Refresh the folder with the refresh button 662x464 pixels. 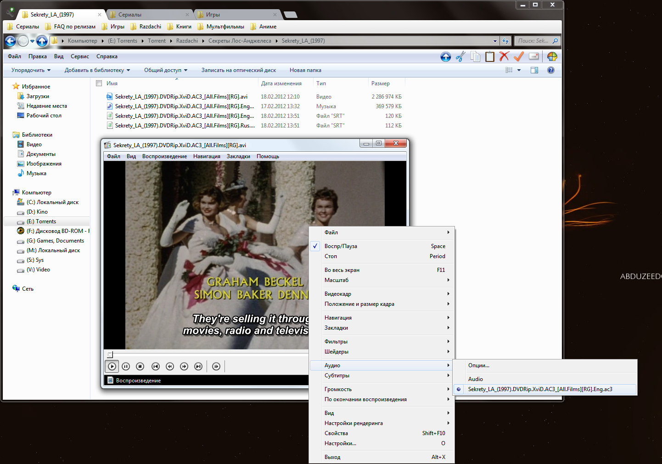(x=506, y=41)
